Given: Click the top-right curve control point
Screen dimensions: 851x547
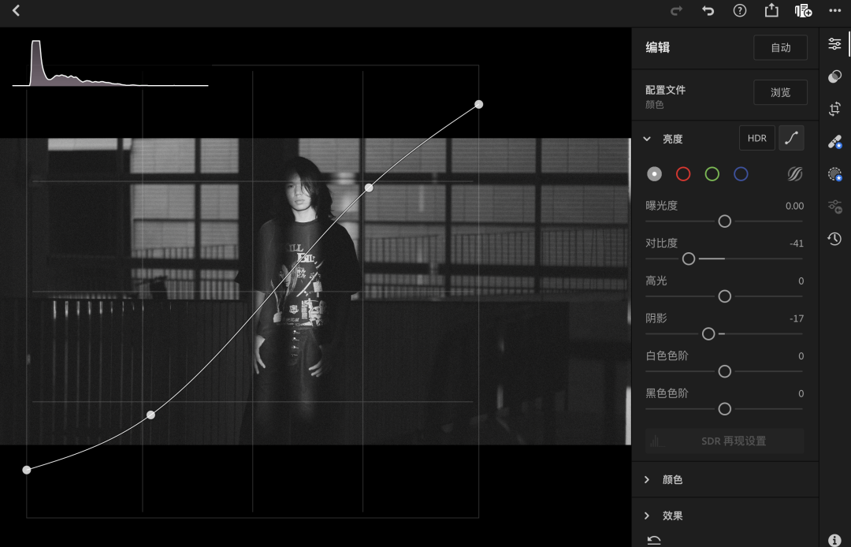Looking at the screenshot, I should click(478, 104).
